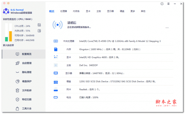
Task: Click the Dell Inc. 040DDP motherboard text
Action: (88, 65)
